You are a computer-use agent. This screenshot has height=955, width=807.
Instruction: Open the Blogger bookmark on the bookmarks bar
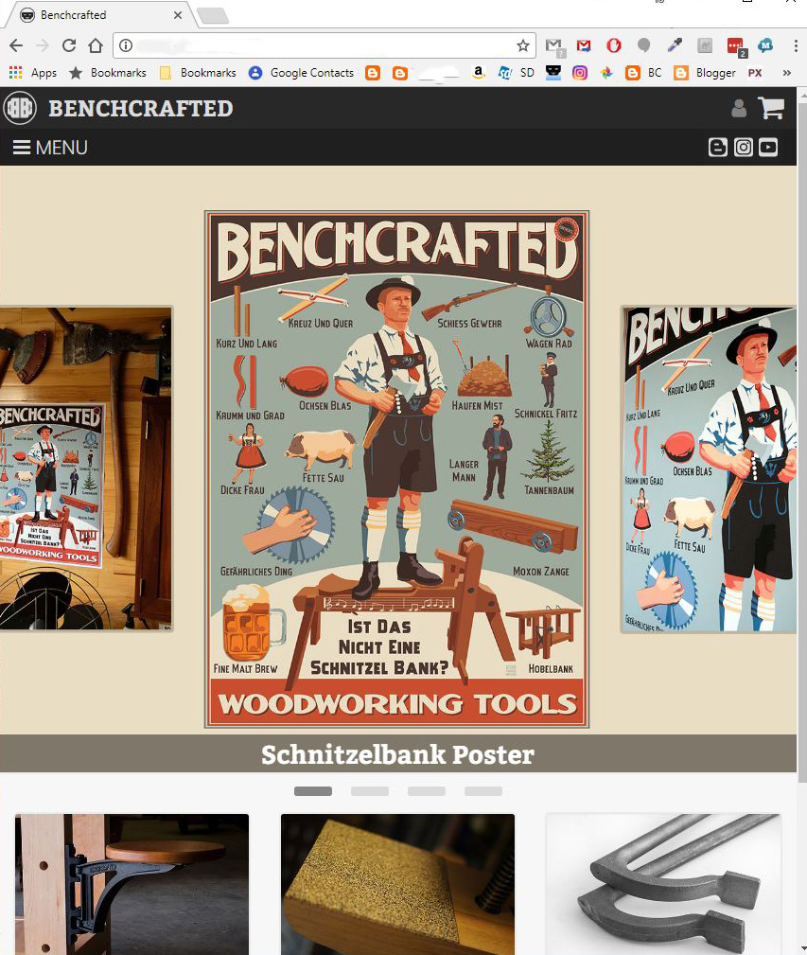(x=706, y=72)
